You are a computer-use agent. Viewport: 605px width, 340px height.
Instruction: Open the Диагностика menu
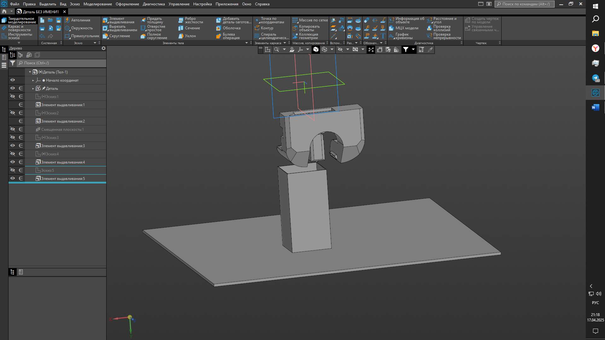154,4
